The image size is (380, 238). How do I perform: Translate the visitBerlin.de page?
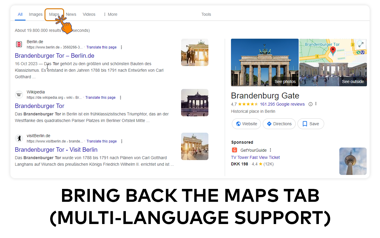(x=102, y=141)
